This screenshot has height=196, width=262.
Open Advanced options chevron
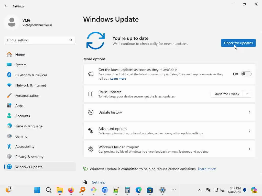coord(249,131)
